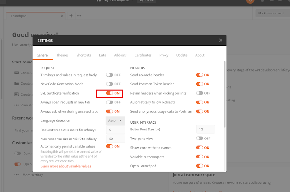Switch to the General settings tab
This screenshot has width=290, height=192.
pyautogui.click(x=43, y=55)
